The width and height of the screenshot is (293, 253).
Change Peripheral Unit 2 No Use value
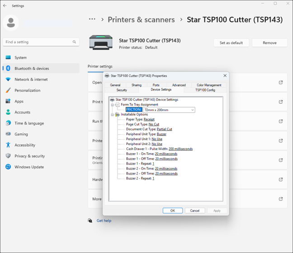[157, 144]
